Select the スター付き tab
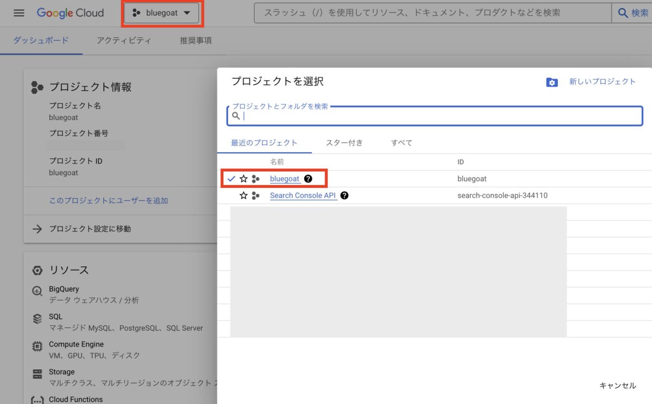652x404 pixels. [344, 143]
